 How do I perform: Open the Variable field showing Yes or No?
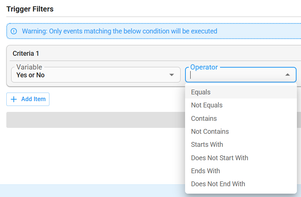[x=96, y=75]
